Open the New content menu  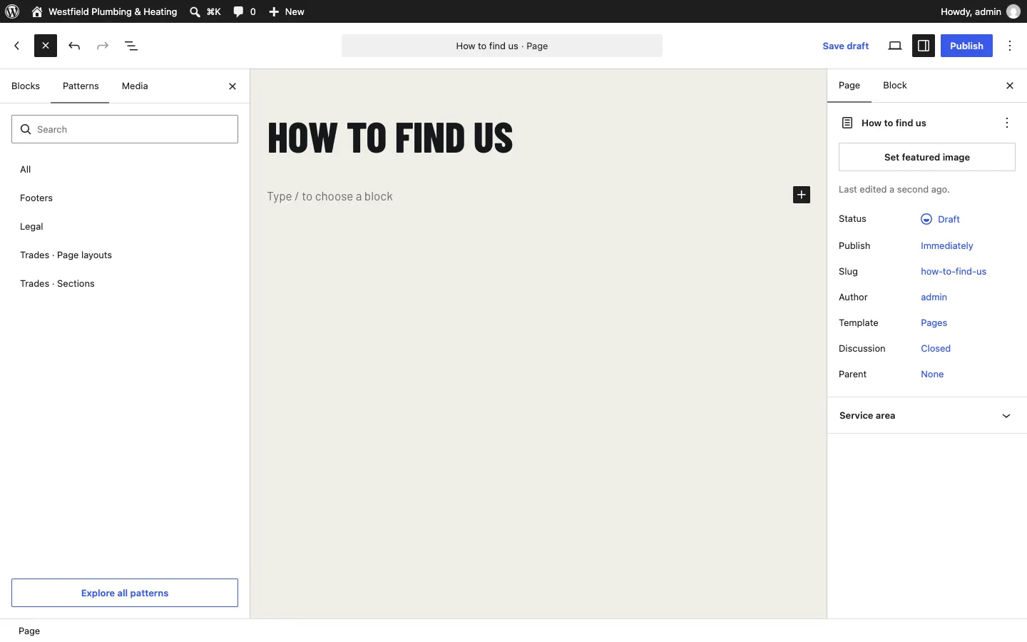[x=287, y=11]
